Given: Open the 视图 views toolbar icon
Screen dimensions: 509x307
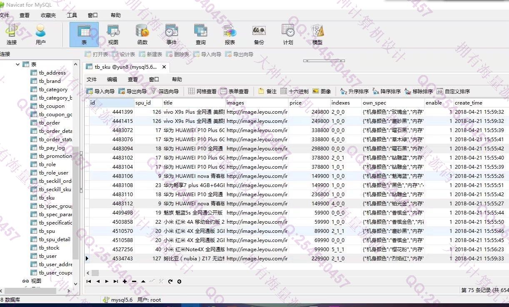Looking at the screenshot, I should tap(113, 34).
